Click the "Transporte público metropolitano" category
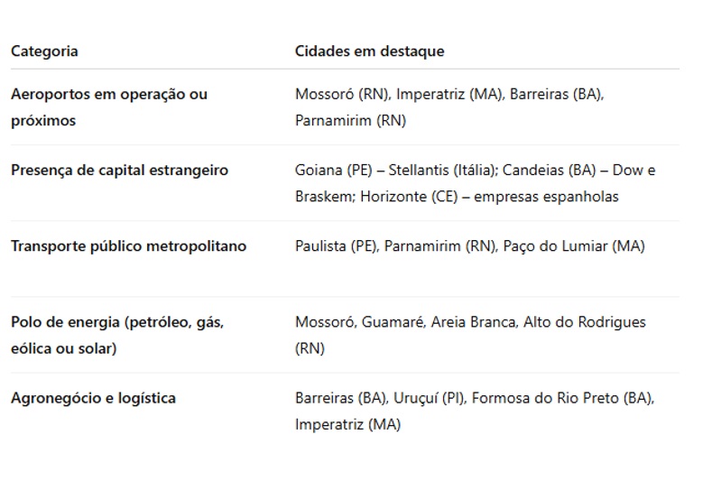This screenshot has width=712, height=481. pos(128,246)
